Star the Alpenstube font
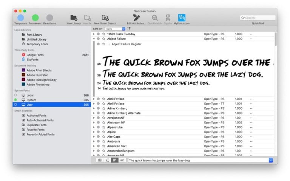The height and width of the screenshot is (181, 290). (103, 127)
